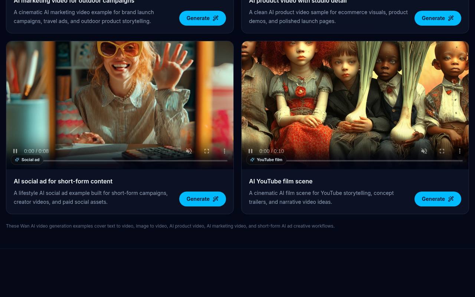Unmute the YouTube film video
The image size is (475, 297).
click(424, 151)
